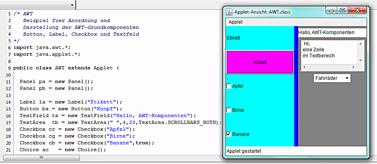Open the Applet menu
The height and width of the screenshot is (164, 377).
tap(236, 22)
